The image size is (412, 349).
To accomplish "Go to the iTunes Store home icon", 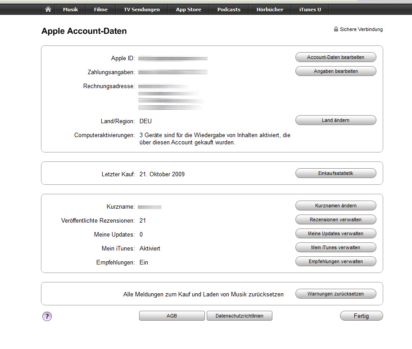I will coord(48,9).
